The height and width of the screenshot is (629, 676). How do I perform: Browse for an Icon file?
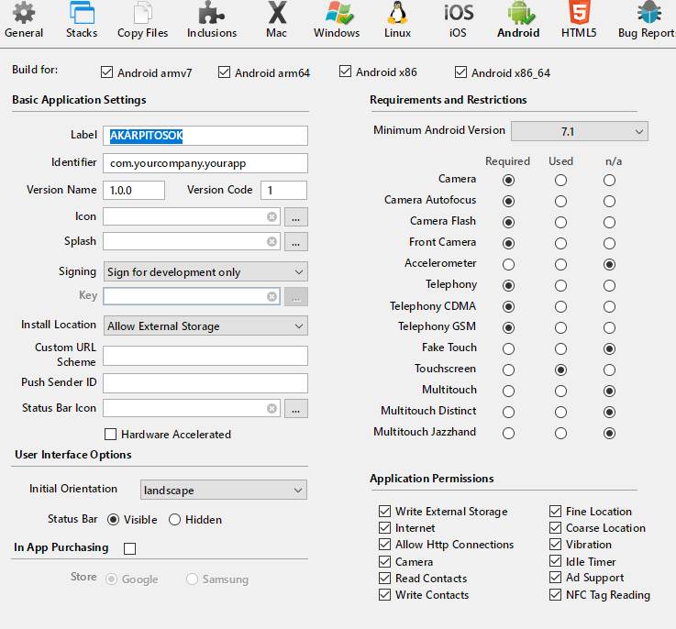click(296, 217)
